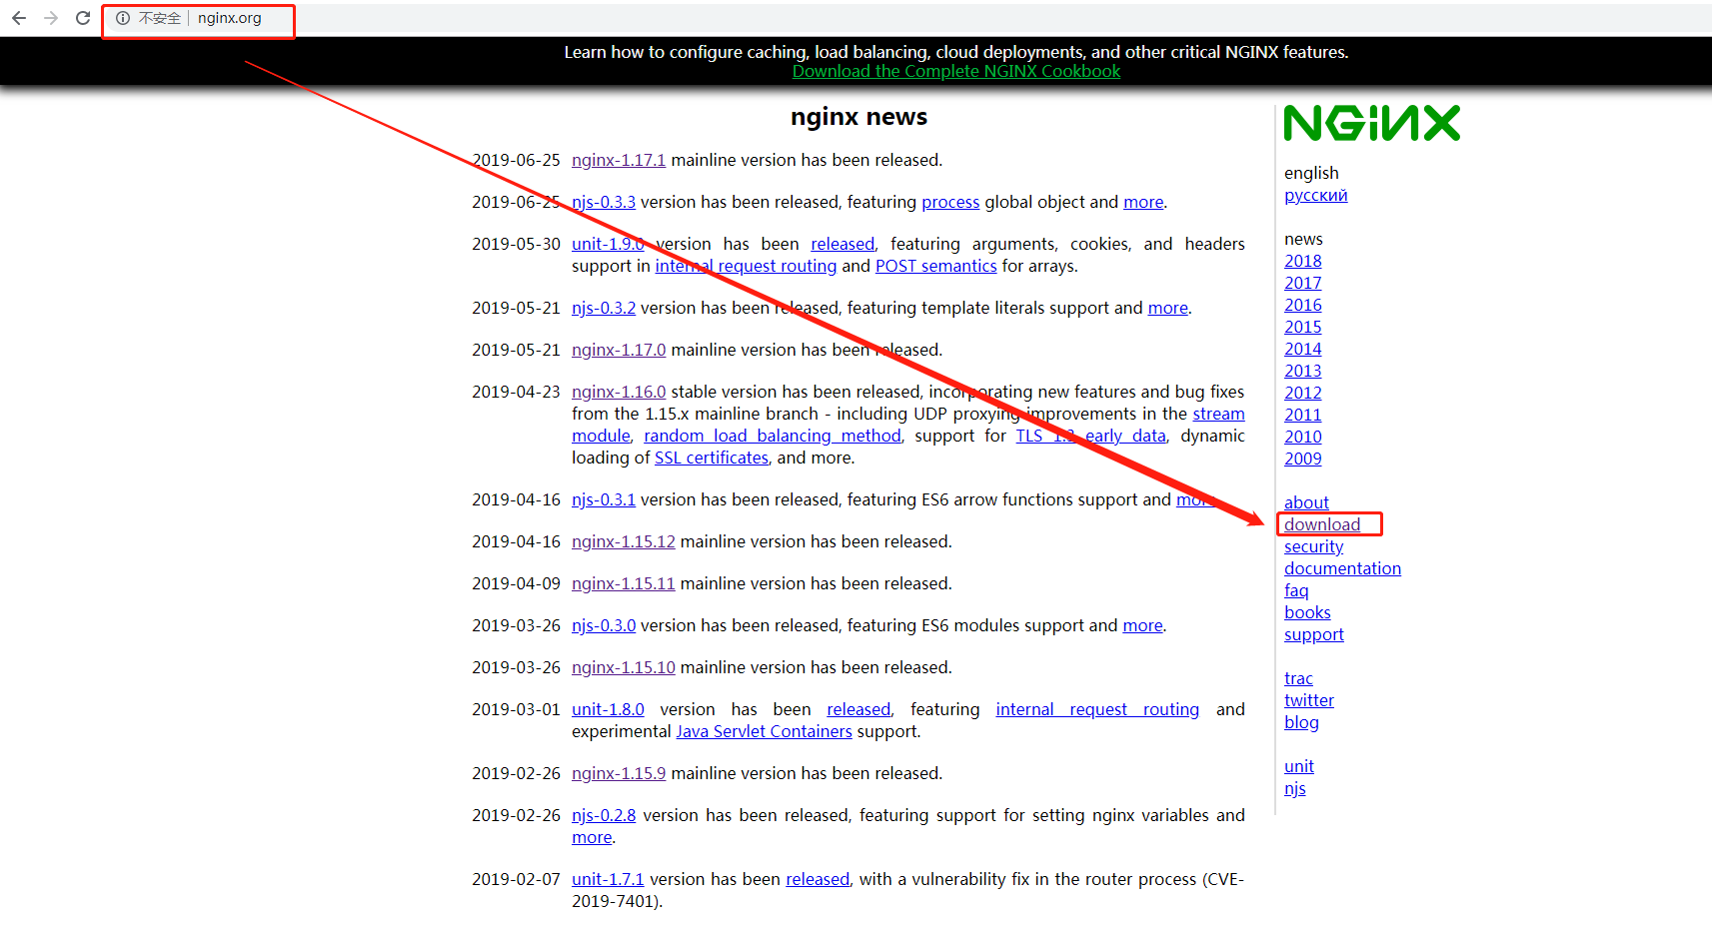The height and width of the screenshot is (936, 1712).
Task: Open the documentation page
Action: [1342, 568]
